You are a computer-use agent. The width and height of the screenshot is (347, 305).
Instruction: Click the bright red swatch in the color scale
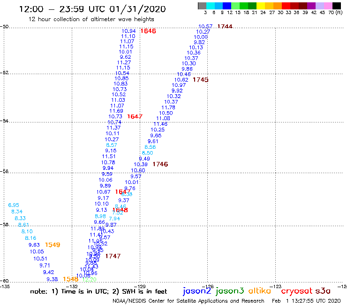coord(286,6)
